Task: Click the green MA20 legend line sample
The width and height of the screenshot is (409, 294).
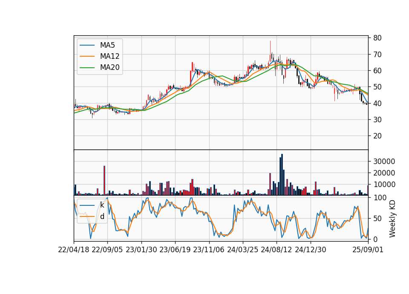Action: 87,67
